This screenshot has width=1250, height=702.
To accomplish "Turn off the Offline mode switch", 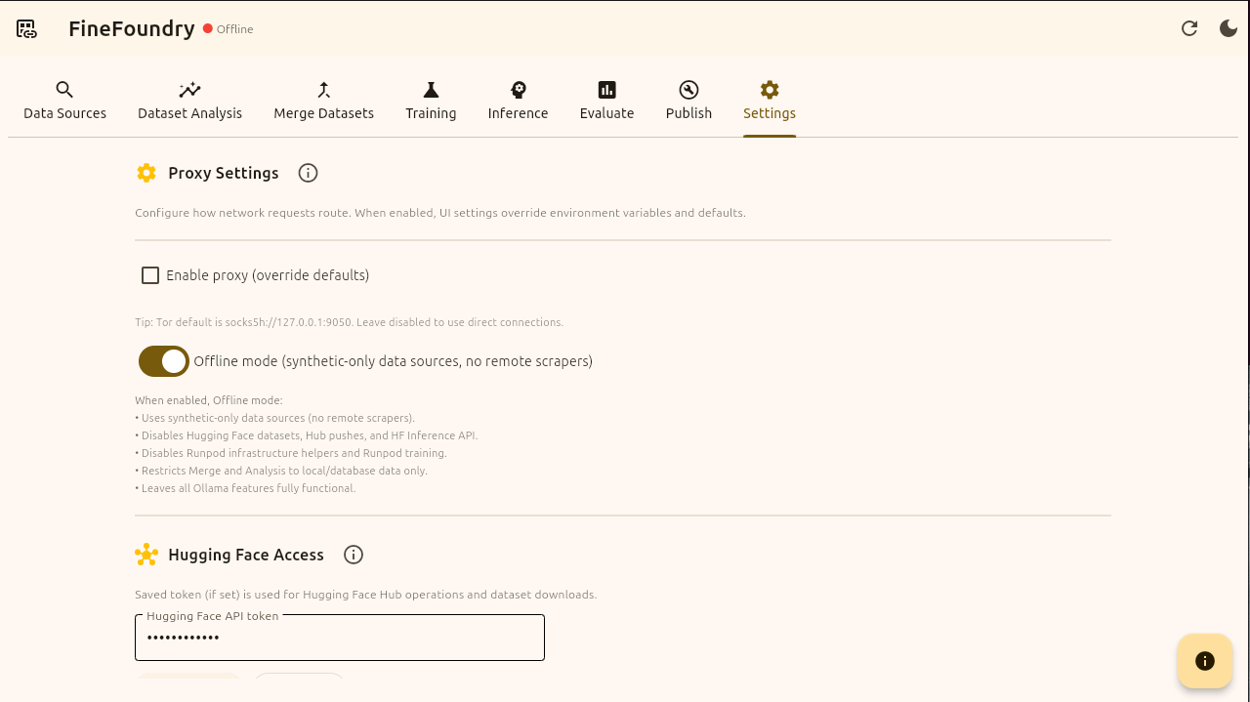I will point(164,361).
